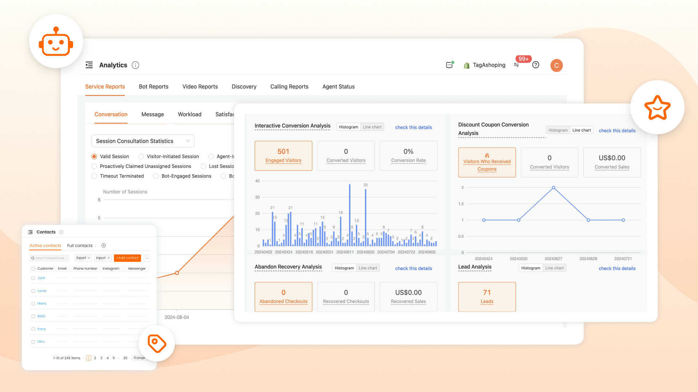698x392 pixels.
Task: Open the Full contacts tab
Action: tap(80, 245)
